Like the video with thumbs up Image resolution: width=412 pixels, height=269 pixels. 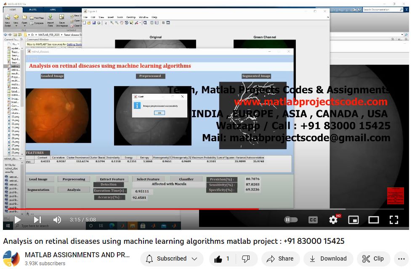[x=222, y=259]
